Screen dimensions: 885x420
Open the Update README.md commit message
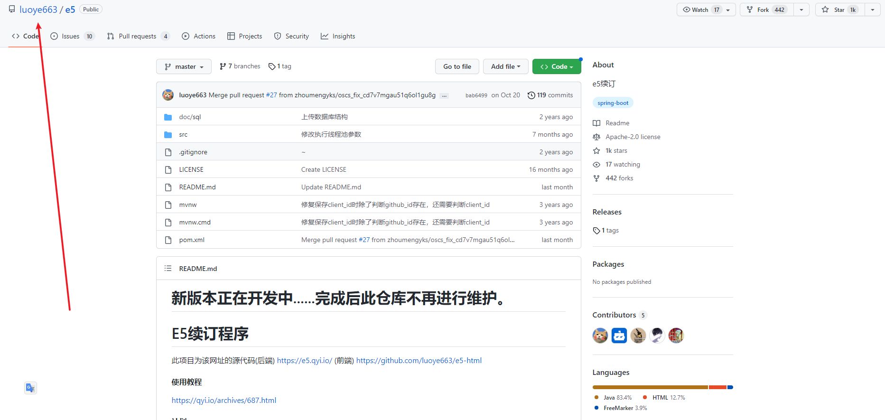point(331,187)
